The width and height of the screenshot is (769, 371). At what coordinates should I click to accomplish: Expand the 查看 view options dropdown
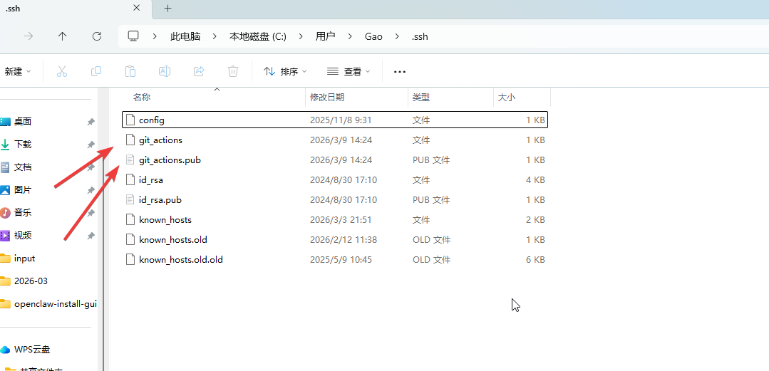tap(349, 71)
